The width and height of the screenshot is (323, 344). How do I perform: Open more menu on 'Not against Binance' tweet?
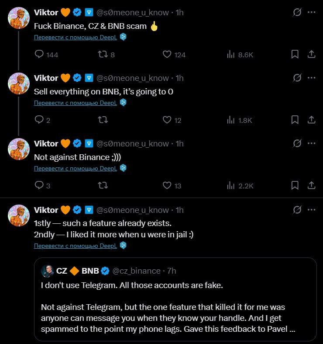pyautogui.click(x=311, y=143)
